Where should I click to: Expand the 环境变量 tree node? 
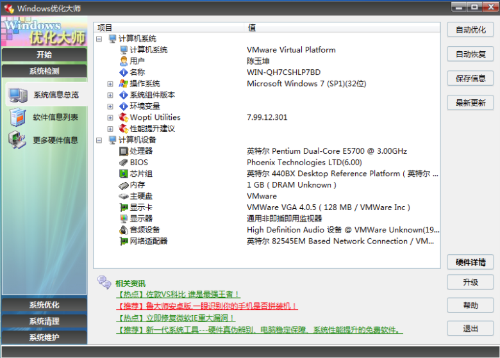[110, 106]
